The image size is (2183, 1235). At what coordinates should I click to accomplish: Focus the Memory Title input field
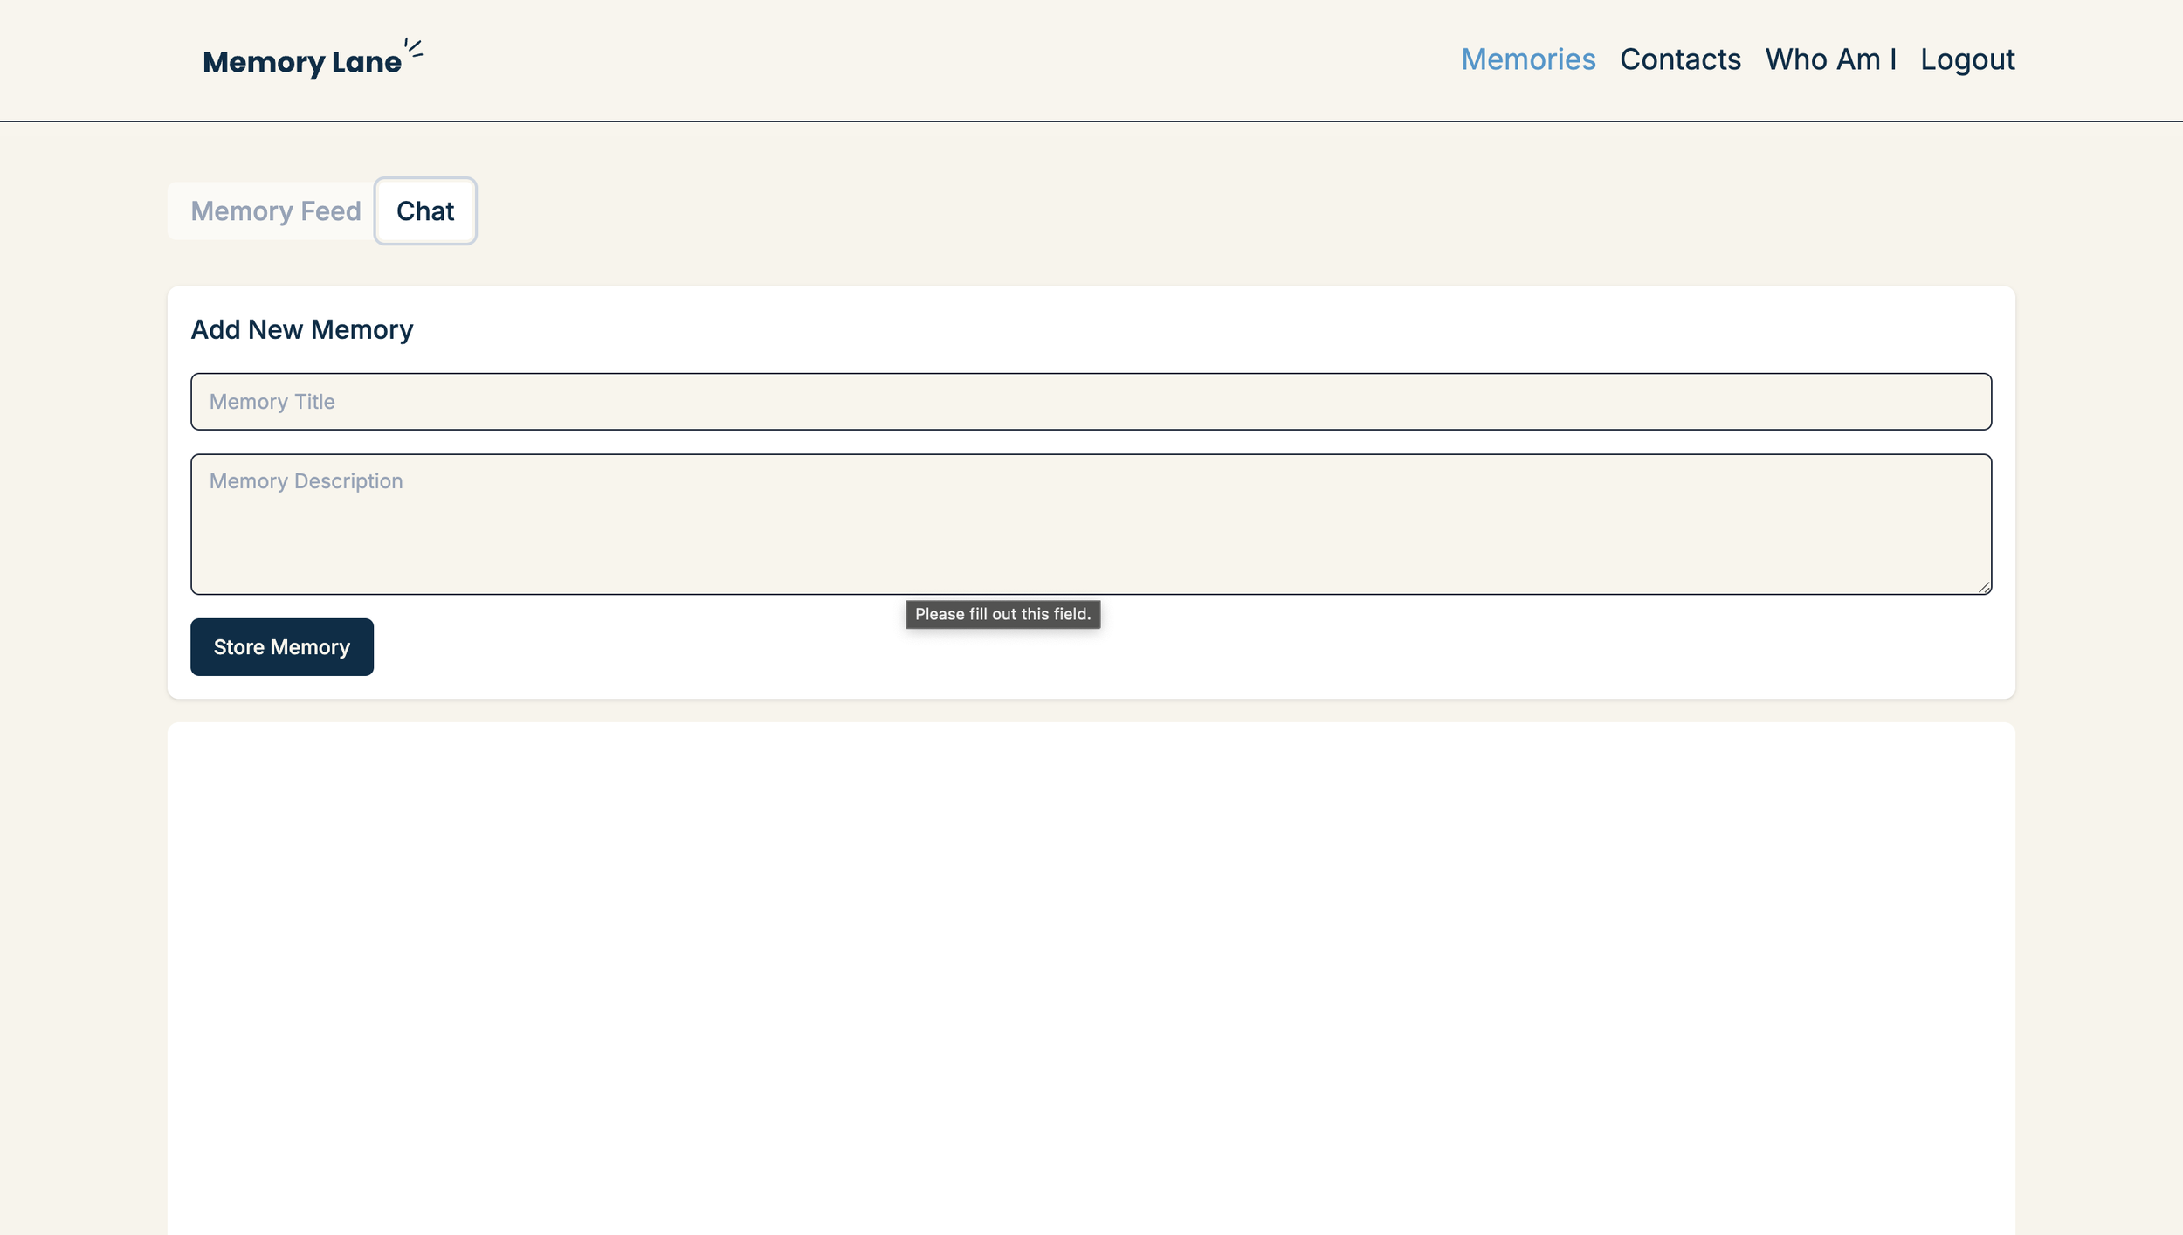point(1090,402)
